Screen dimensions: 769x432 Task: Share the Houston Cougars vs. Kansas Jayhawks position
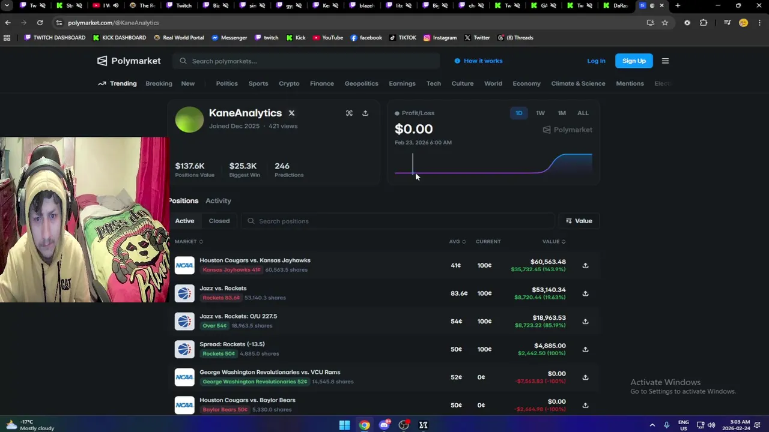585,265
